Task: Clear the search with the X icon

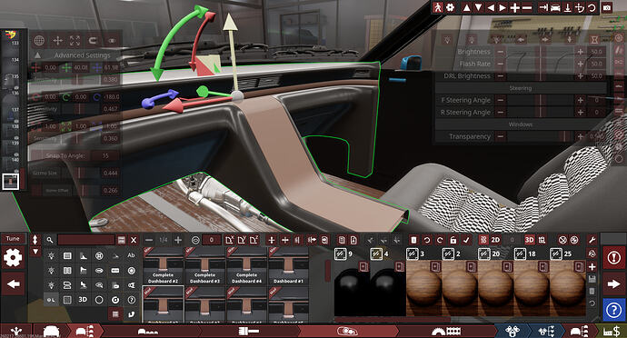Action: pyautogui.click(x=134, y=240)
